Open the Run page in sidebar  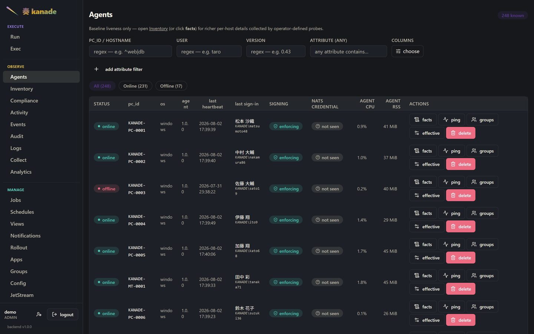tap(41, 37)
